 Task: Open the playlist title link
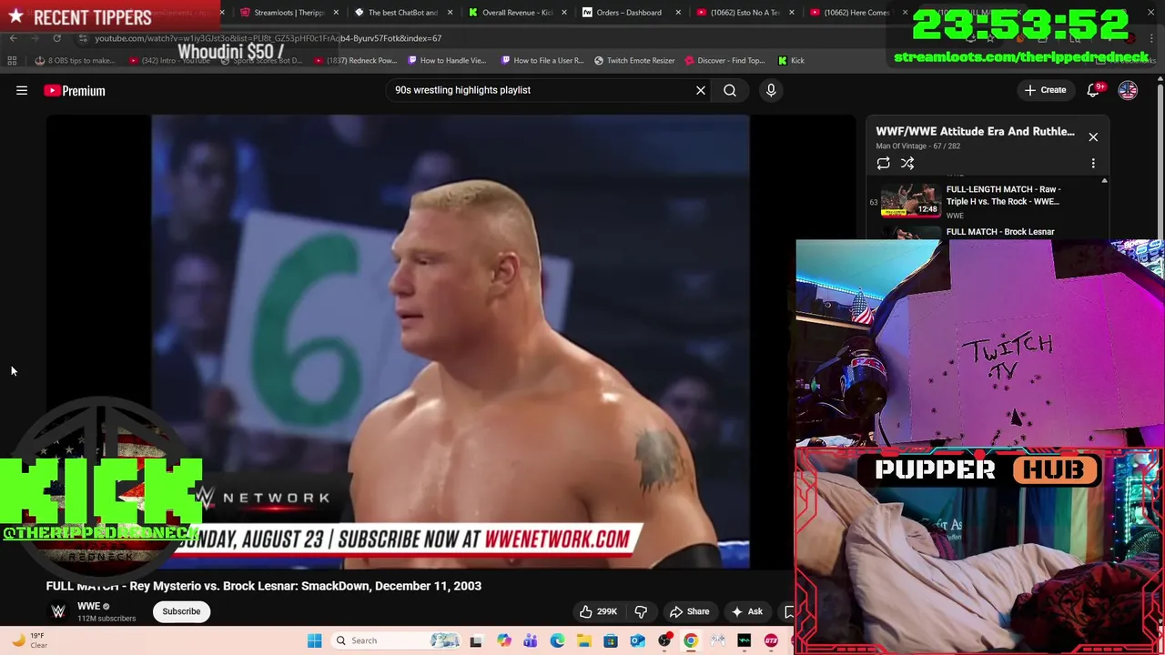click(x=975, y=131)
